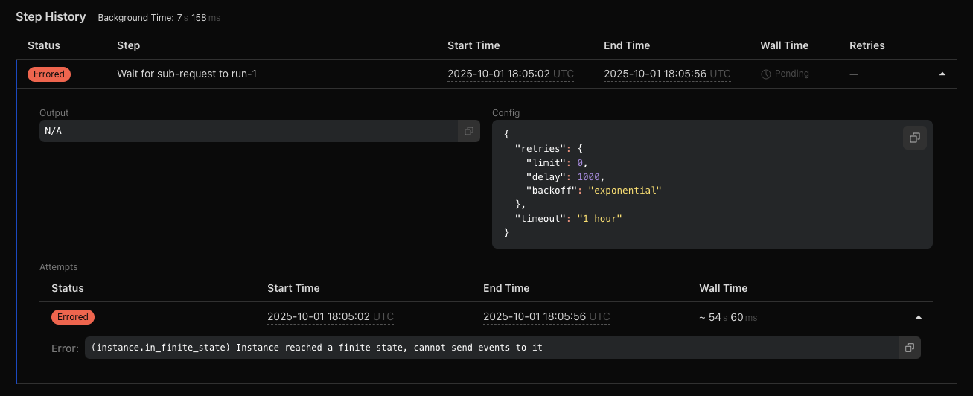Click the Pending clock icon
This screenshot has height=396, width=973.
point(765,74)
